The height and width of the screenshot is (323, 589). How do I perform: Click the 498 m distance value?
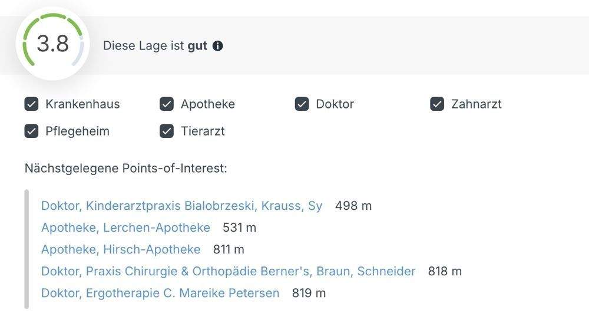353,206
